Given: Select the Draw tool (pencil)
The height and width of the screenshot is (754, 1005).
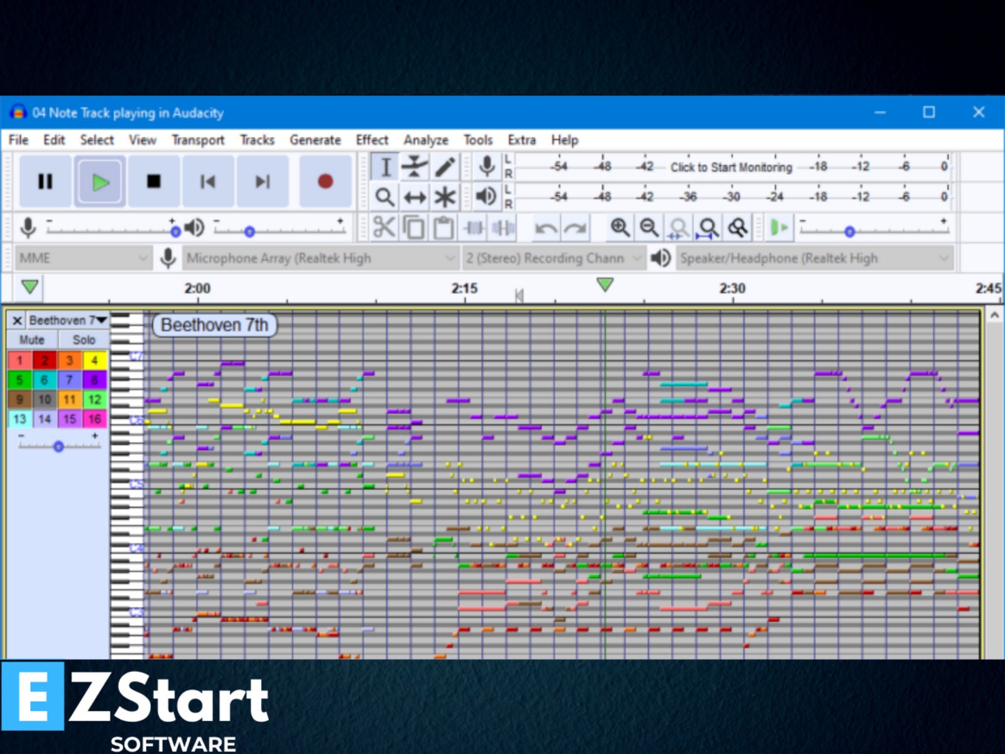Looking at the screenshot, I should (x=445, y=167).
